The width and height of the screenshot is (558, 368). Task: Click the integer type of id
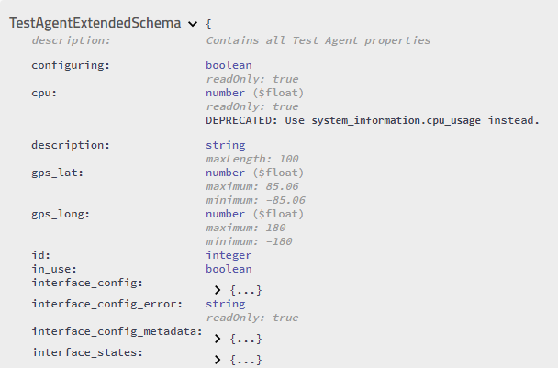click(229, 255)
